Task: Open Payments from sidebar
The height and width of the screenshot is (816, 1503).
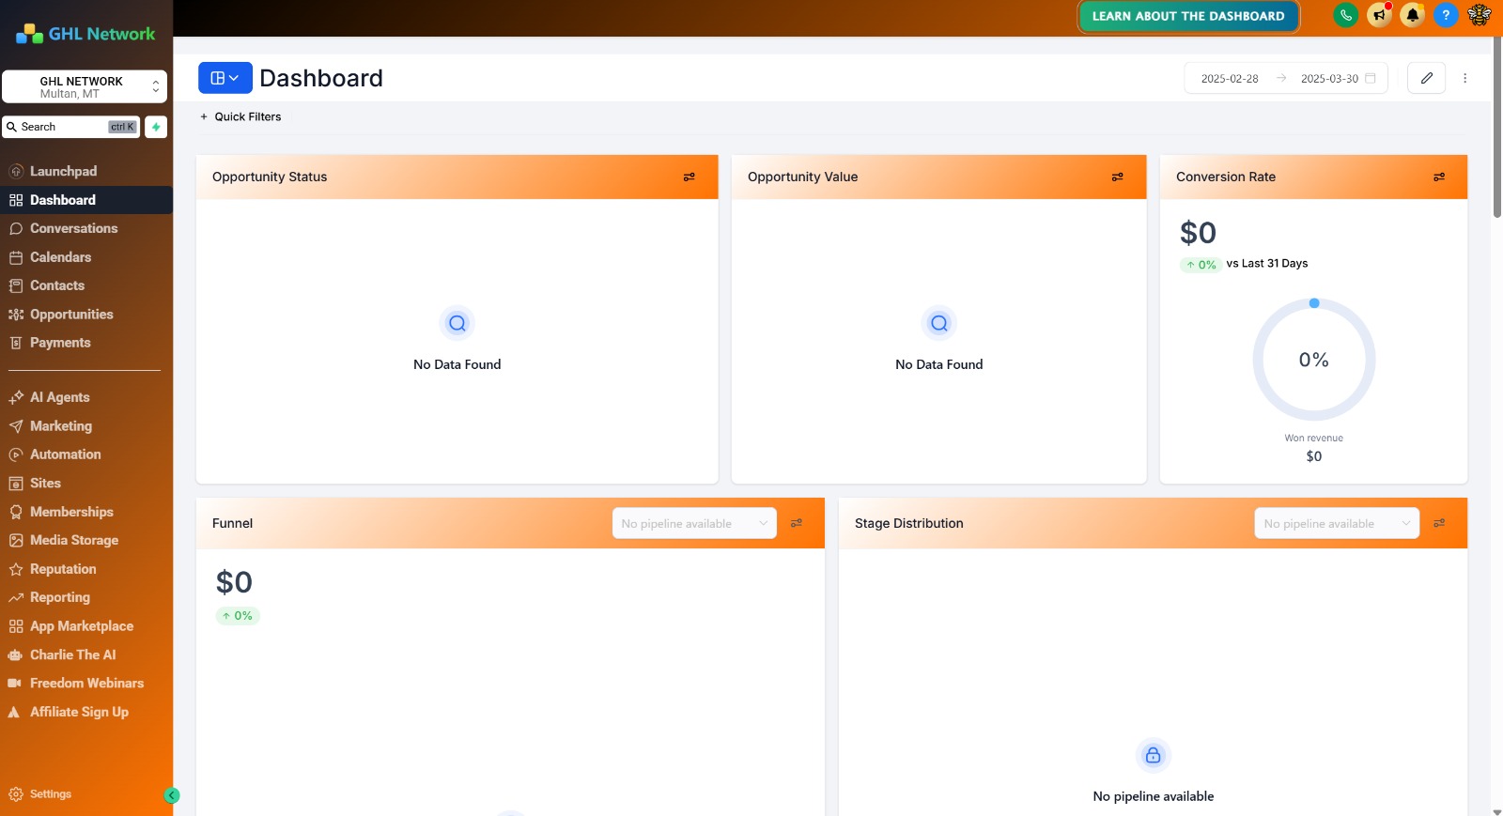Action: pyautogui.click(x=86, y=343)
